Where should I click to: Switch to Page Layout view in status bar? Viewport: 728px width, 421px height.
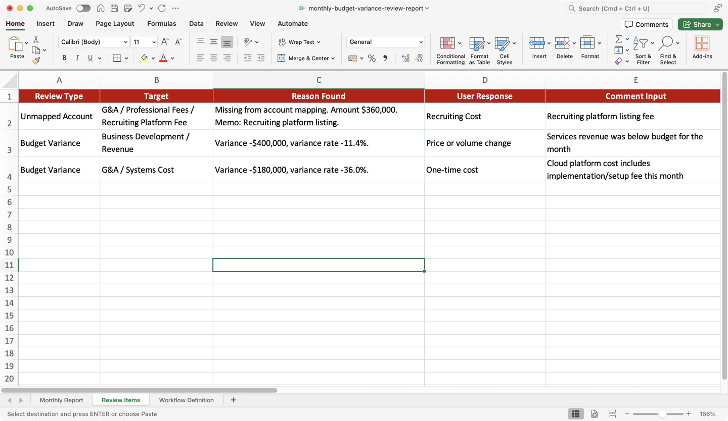(x=595, y=414)
